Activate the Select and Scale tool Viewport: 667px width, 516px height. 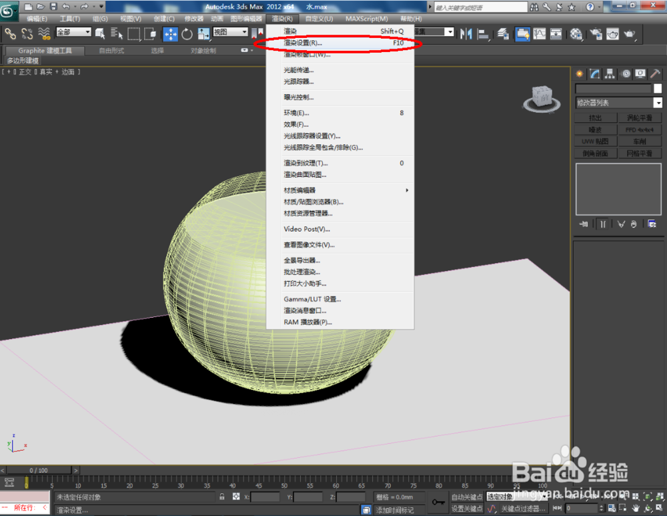203,33
